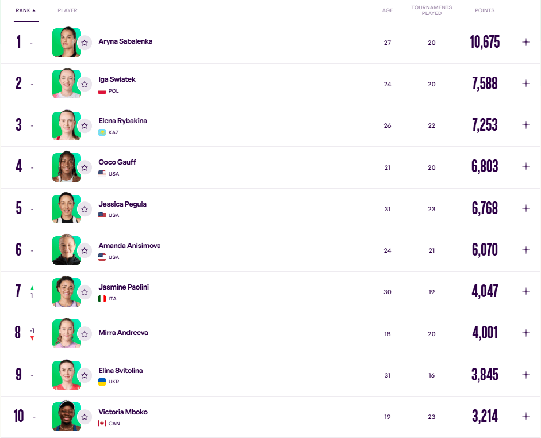541x438 pixels.
Task: Click the favorite star beside Elena Rybakina
Action: pyautogui.click(x=85, y=125)
